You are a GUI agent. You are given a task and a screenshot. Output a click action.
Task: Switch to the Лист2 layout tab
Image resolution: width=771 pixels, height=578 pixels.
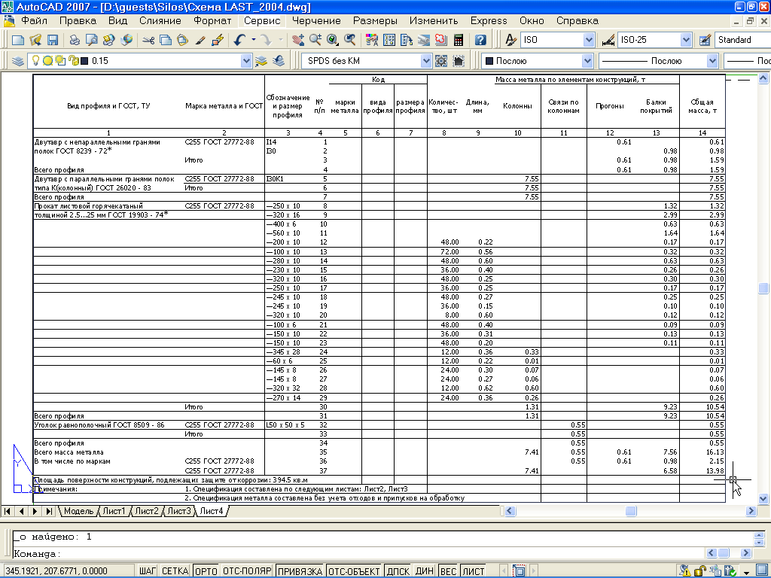coord(147,511)
